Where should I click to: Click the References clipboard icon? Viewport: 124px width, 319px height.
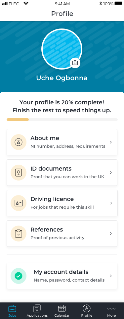[19, 234]
